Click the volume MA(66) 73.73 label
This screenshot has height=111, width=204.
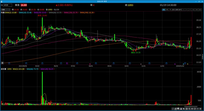point(33,69)
